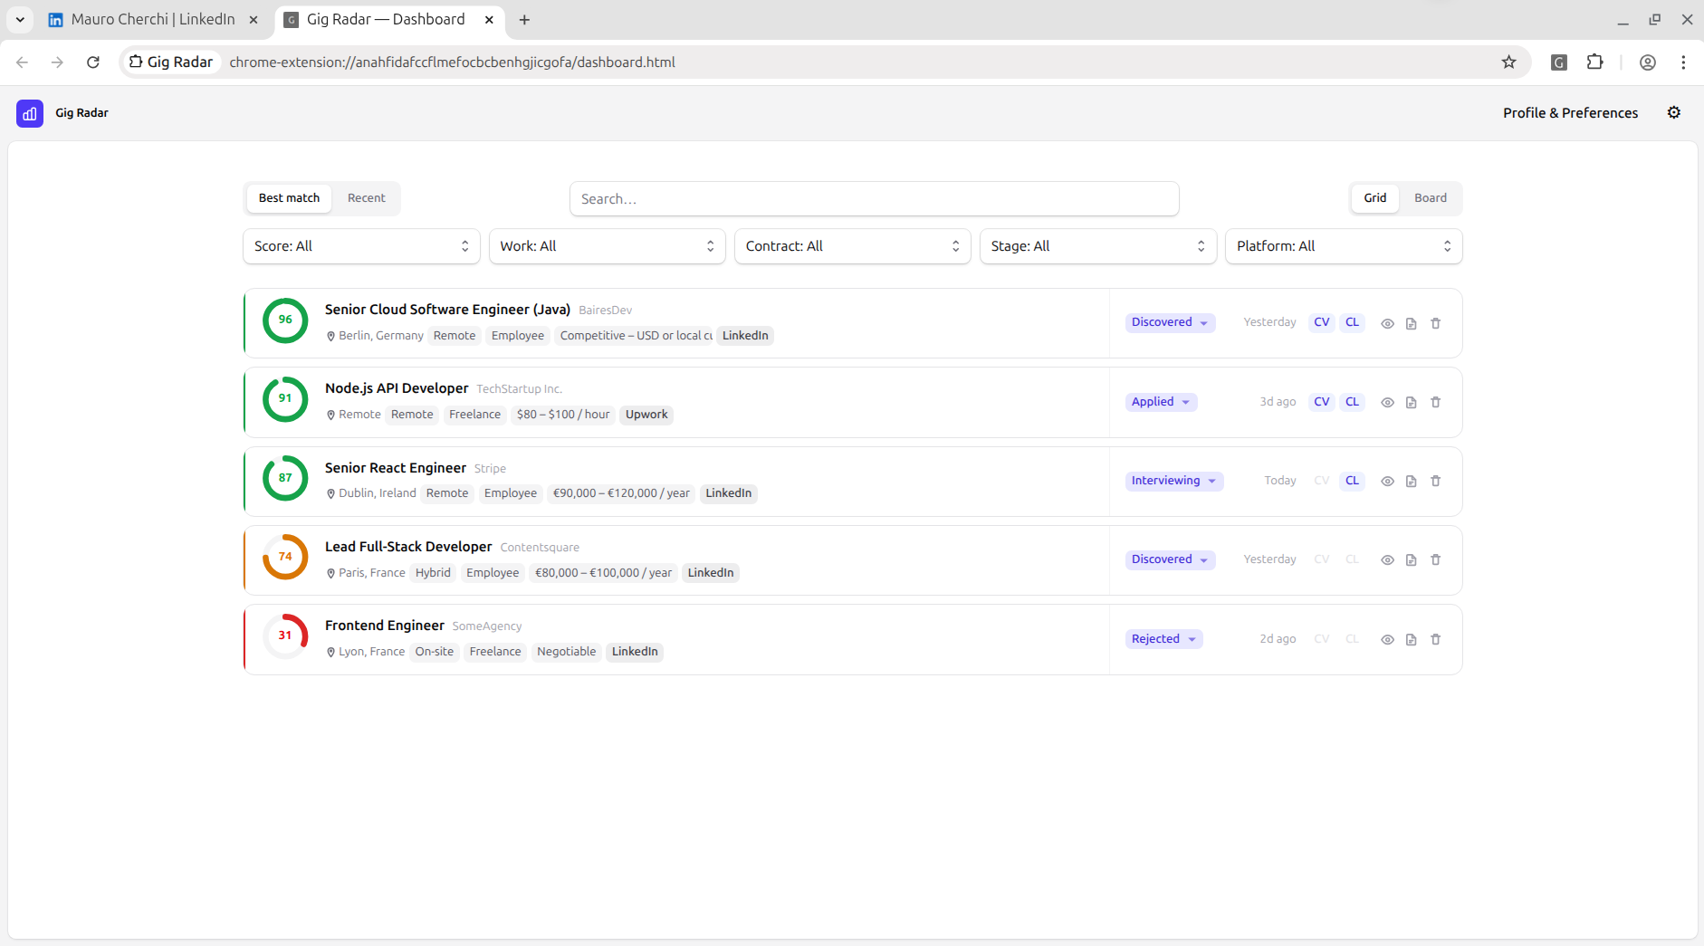View the Lead Full-Stack Developer job via eye icon
The width and height of the screenshot is (1704, 946).
click(1387, 560)
